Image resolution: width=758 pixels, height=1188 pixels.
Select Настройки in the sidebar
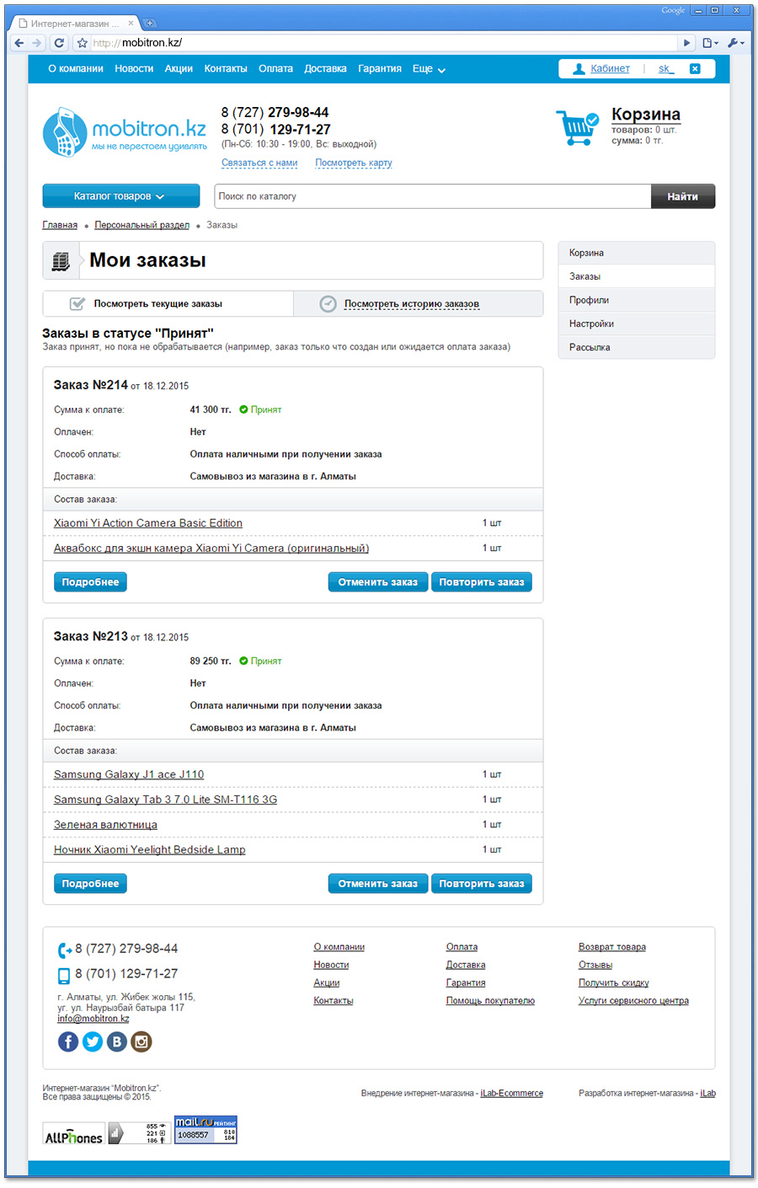(637, 324)
